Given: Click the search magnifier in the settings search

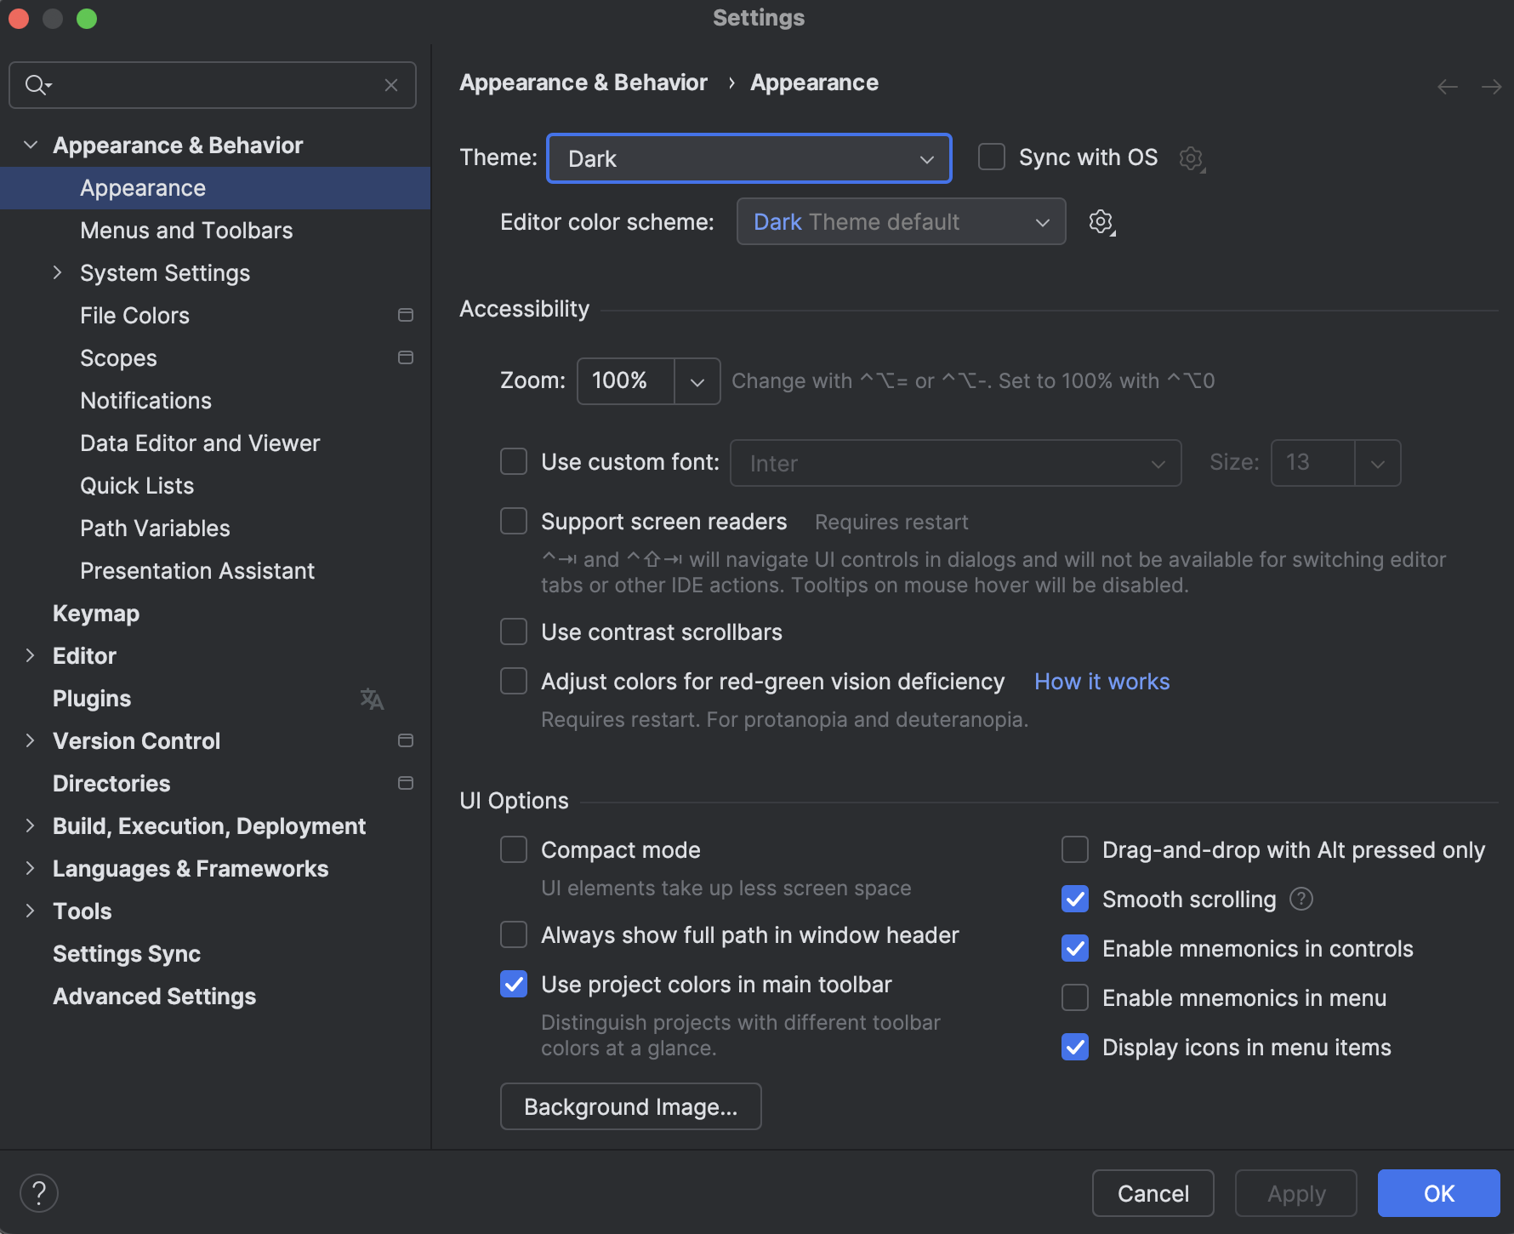Looking at the screenshot, I should tap(36, 85).
